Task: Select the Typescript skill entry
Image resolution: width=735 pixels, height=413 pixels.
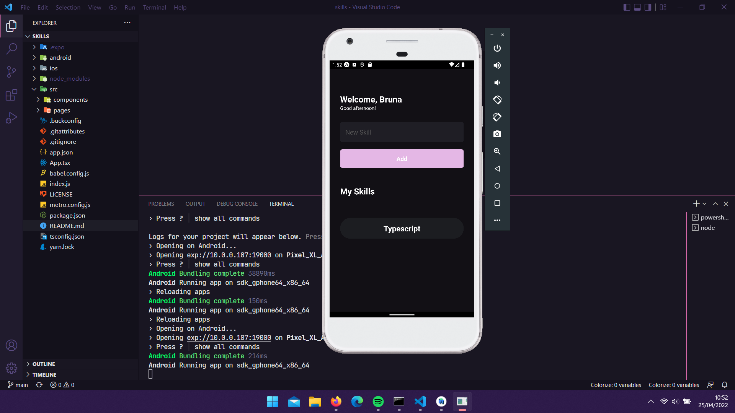Action: point(402,228)
